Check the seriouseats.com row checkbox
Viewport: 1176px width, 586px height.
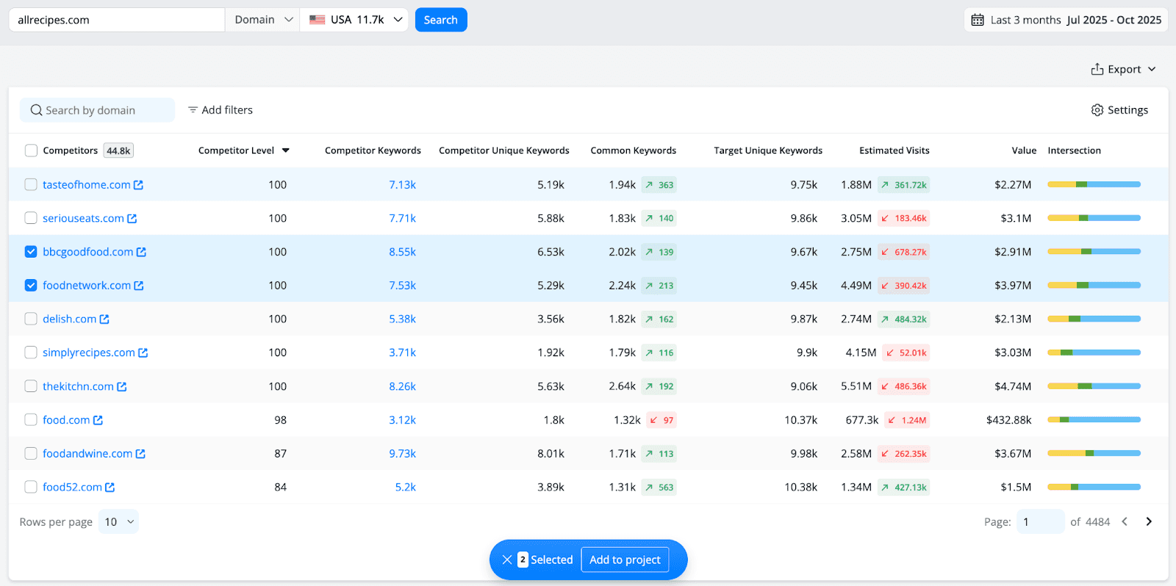pos(31,219)
